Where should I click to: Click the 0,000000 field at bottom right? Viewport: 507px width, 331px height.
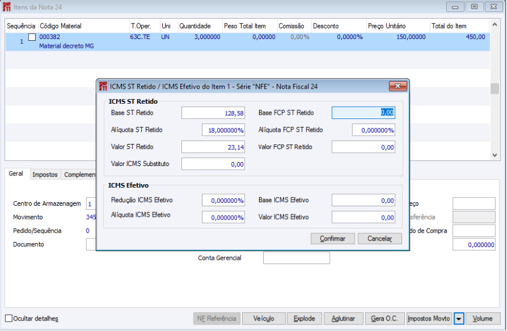click(x=474, y=245)
